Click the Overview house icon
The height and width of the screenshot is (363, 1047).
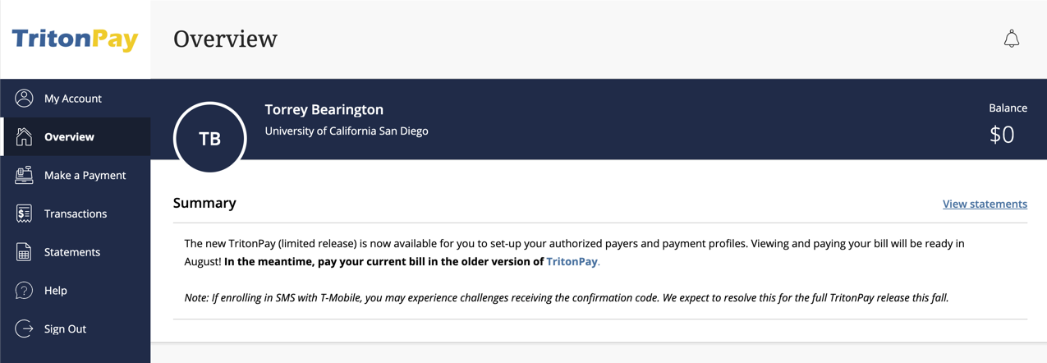point(24,136)
